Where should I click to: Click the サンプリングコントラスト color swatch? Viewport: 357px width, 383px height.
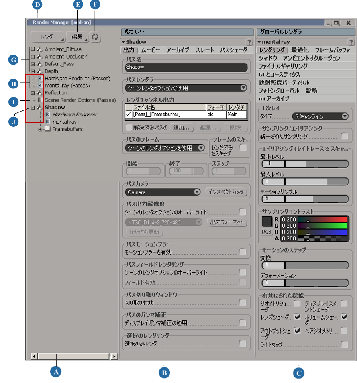point(267,222)
